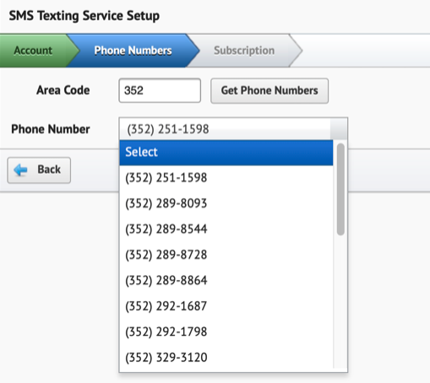Image resolution: width=430 pixels, height=383 pixels.
Task: Select the Phone Numbers step tab
Action: [x=133, y=51]
